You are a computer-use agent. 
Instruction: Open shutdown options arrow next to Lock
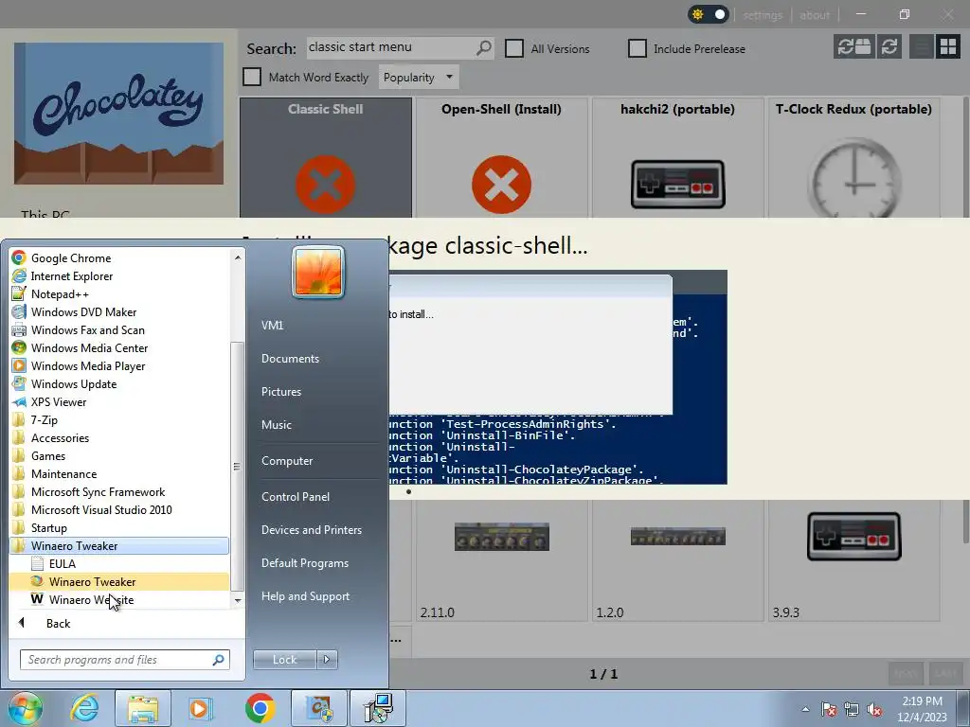pyautogui.click(x=327, y=660)
